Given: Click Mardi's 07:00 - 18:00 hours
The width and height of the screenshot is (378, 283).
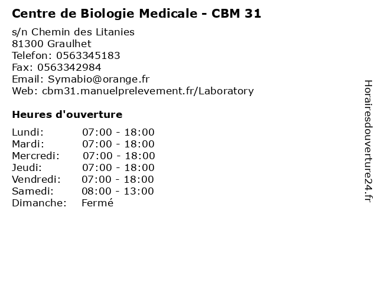Looking at the screenshot, I should 118,144.
